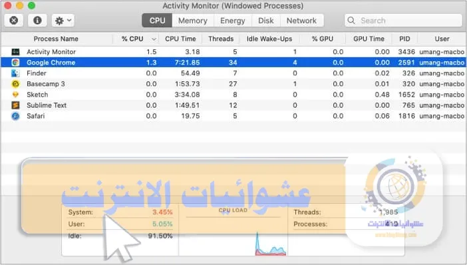The width and height of the screenshot is (467, 265).
Task: Open the process info (i) button
Action: click(x=37, y=21)
